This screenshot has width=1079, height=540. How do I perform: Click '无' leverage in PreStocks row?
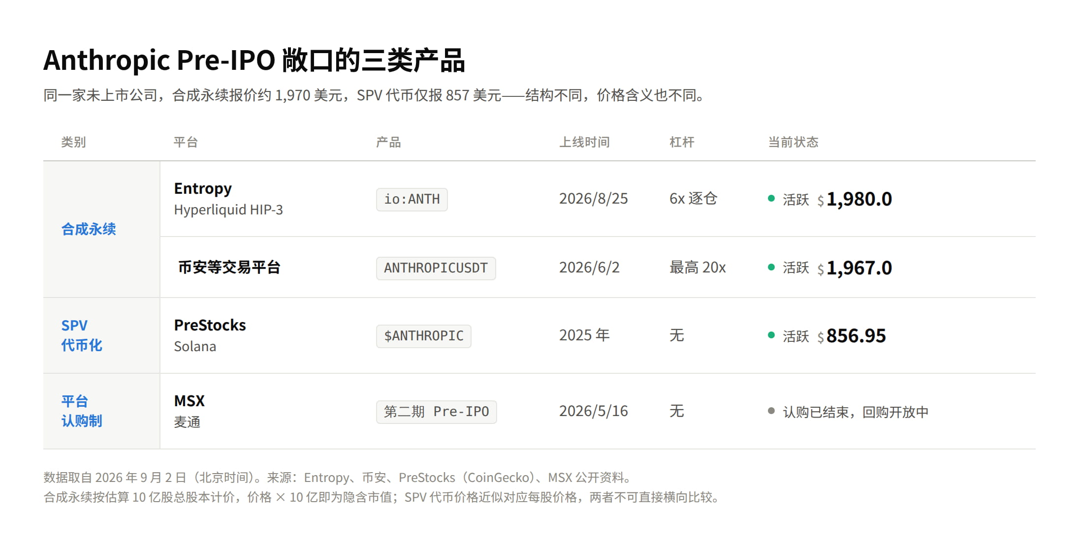tap(677, 335)
